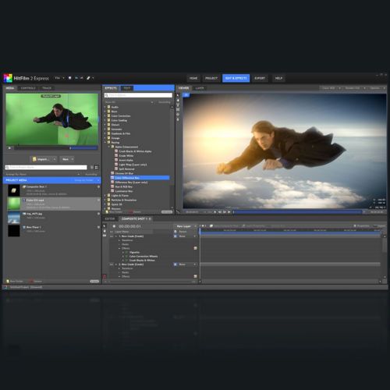
Task: Toggle the 2D view button in viewer
Action: click(x=186, y=95)
